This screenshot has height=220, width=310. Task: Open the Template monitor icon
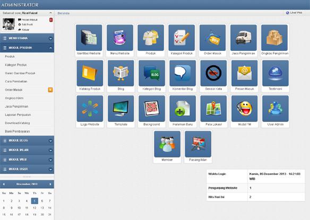pos(121,109)
